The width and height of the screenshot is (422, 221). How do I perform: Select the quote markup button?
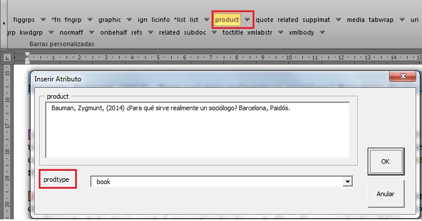point(264,20)
